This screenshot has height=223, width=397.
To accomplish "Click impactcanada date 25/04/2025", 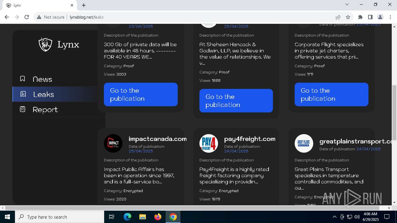I will click(x=141, y=151).
